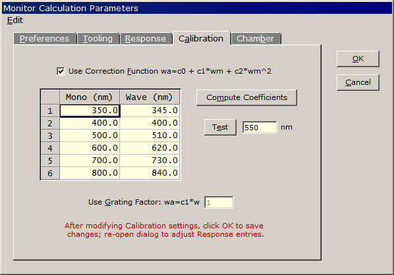The width and height of the screenshot is (394, 275).
Task: Select Wave cell 730.0 in row 5
Action: [x=150, y=161]
